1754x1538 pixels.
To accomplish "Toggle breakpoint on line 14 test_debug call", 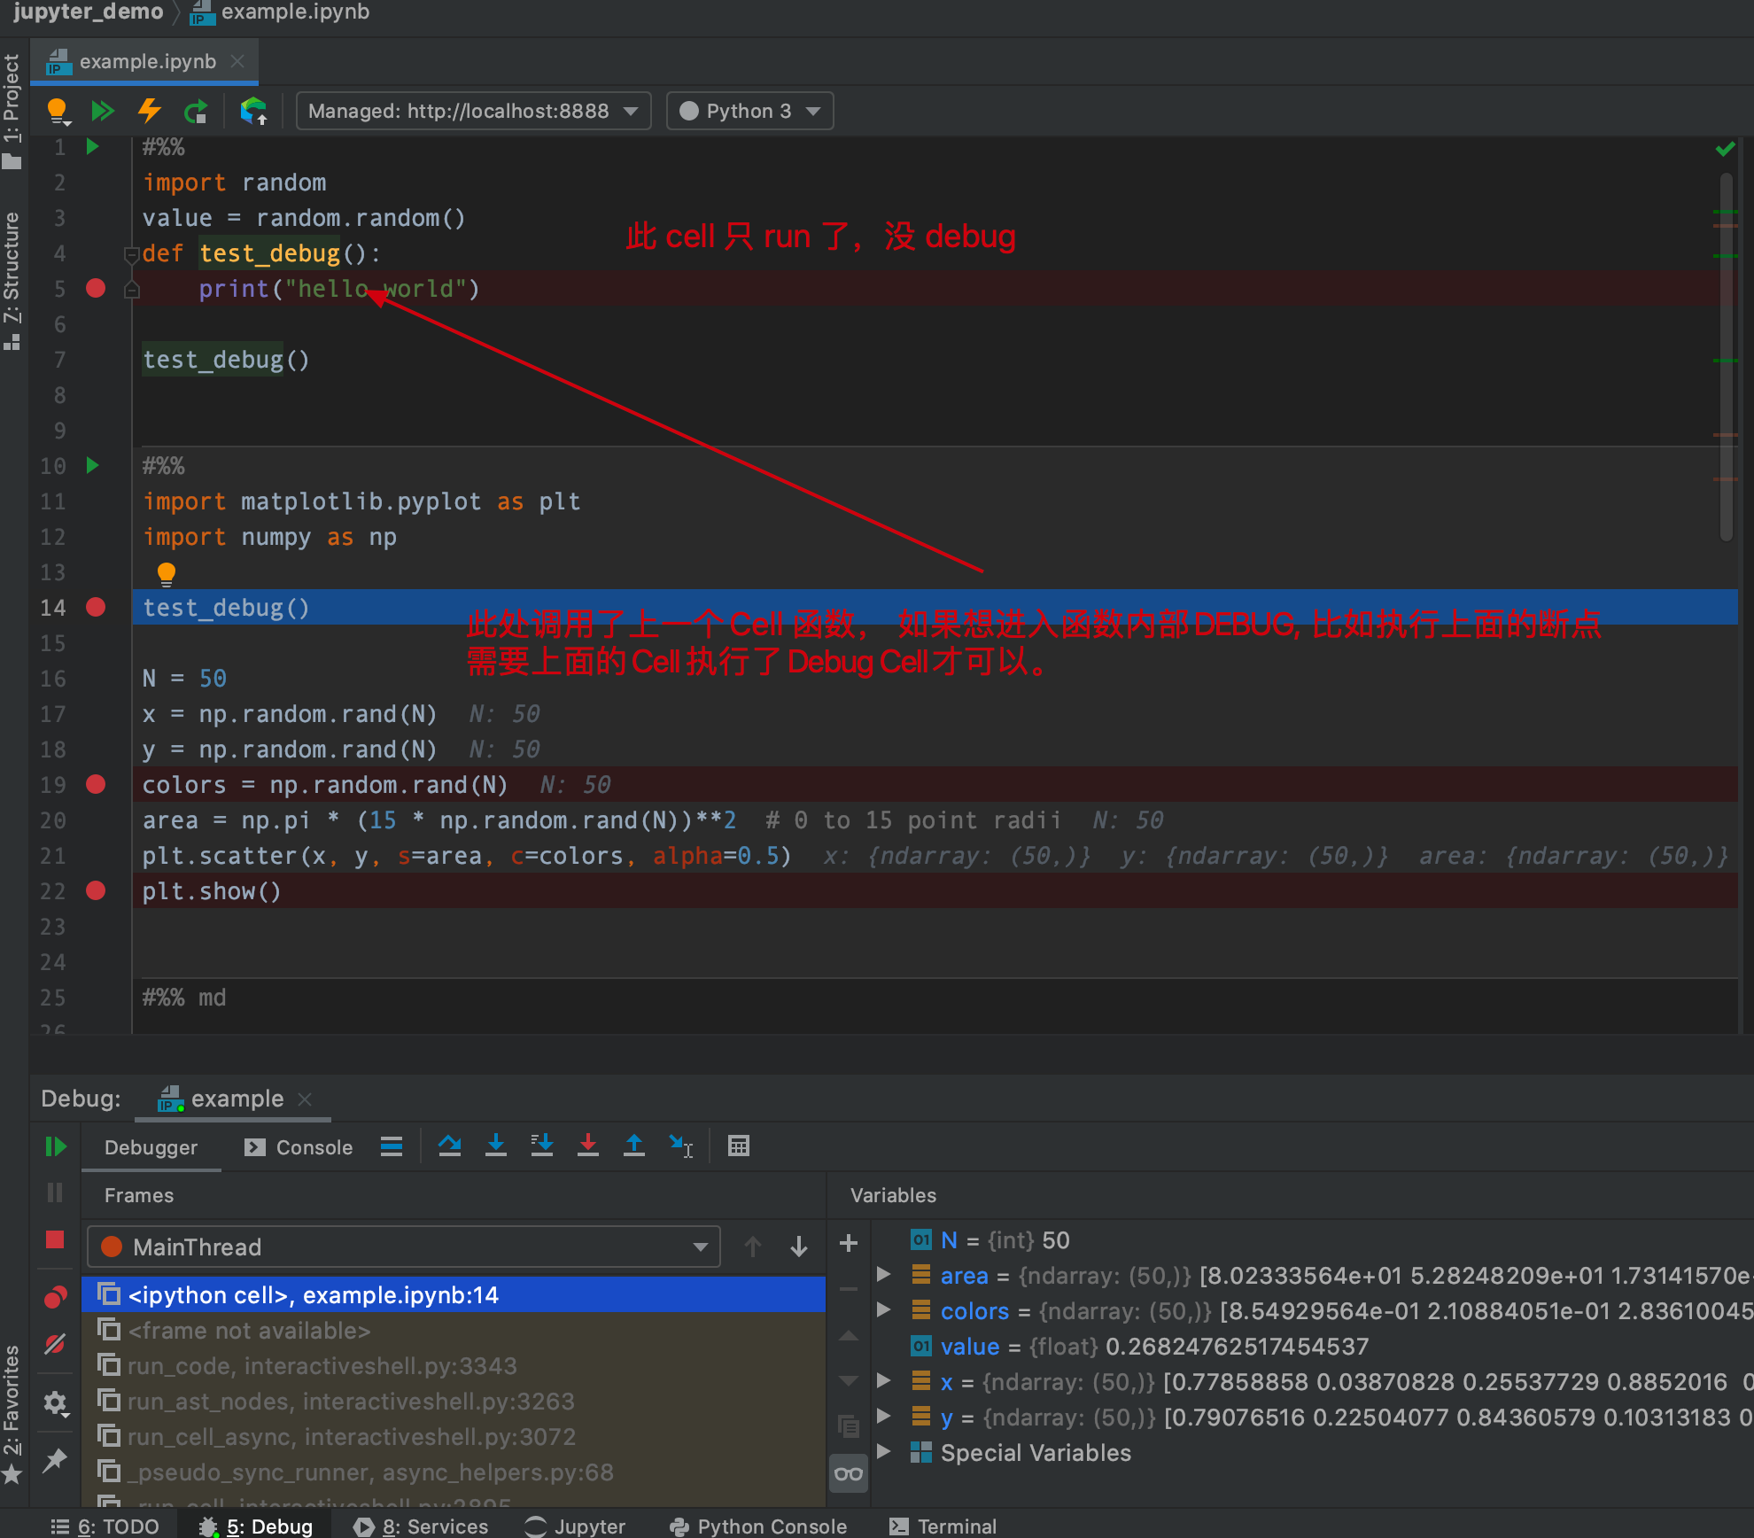I will tap(96, 607).
